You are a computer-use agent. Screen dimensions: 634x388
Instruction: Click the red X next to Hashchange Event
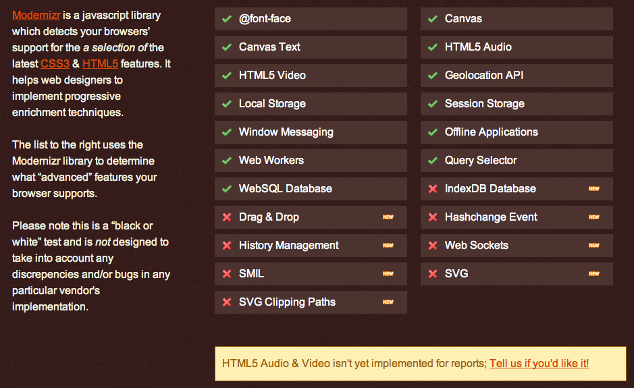coord(433,217)
